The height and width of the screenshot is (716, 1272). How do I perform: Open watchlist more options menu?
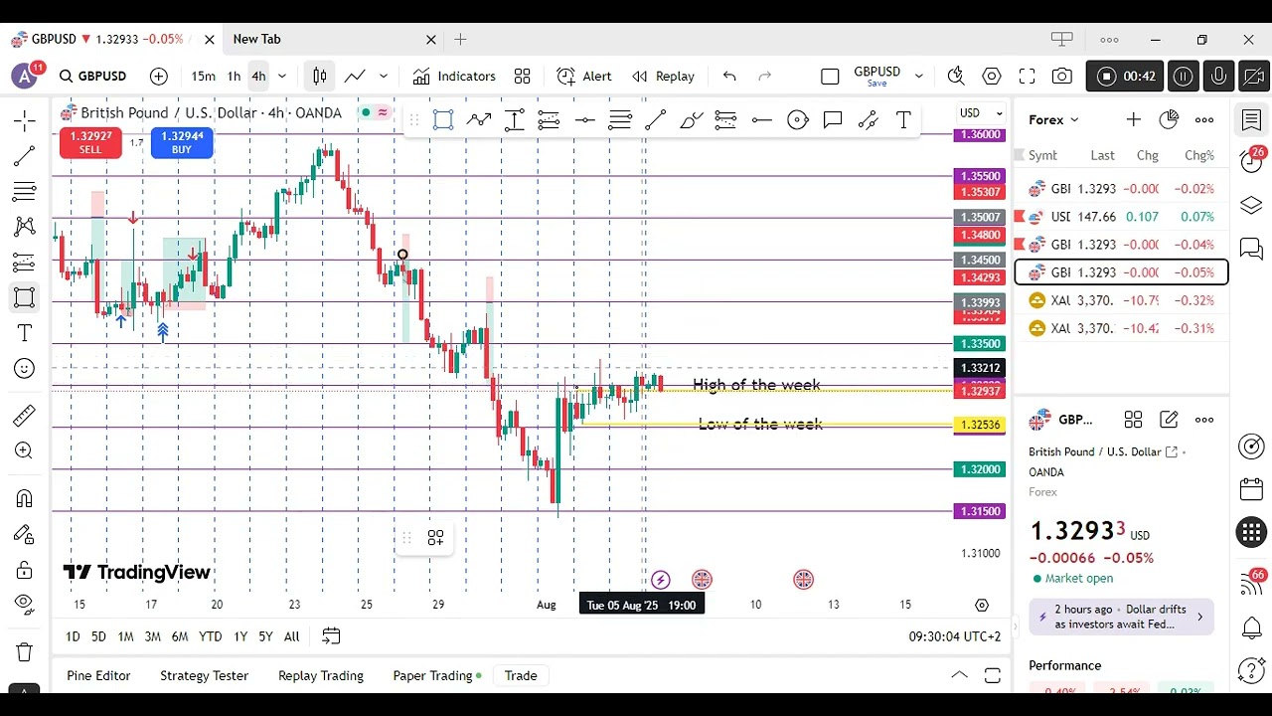coord(1204,120)
